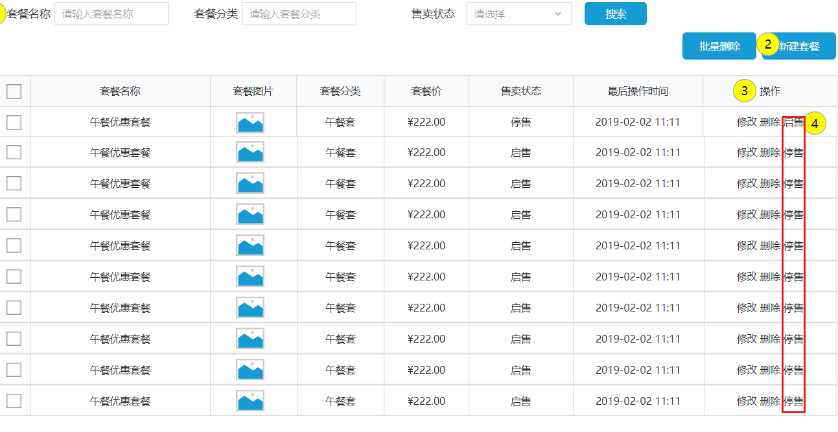This screenshot has height=432, width=838.
Task: Open the 售卖状态 dropdown
Action: pos(518,14)
